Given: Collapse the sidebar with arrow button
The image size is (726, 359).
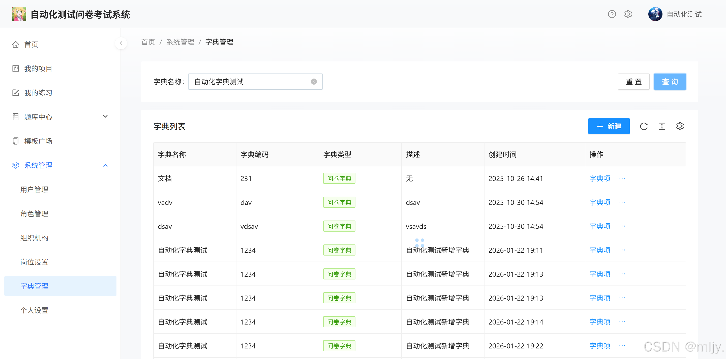Looking at the screenshot, I should 121,43.
